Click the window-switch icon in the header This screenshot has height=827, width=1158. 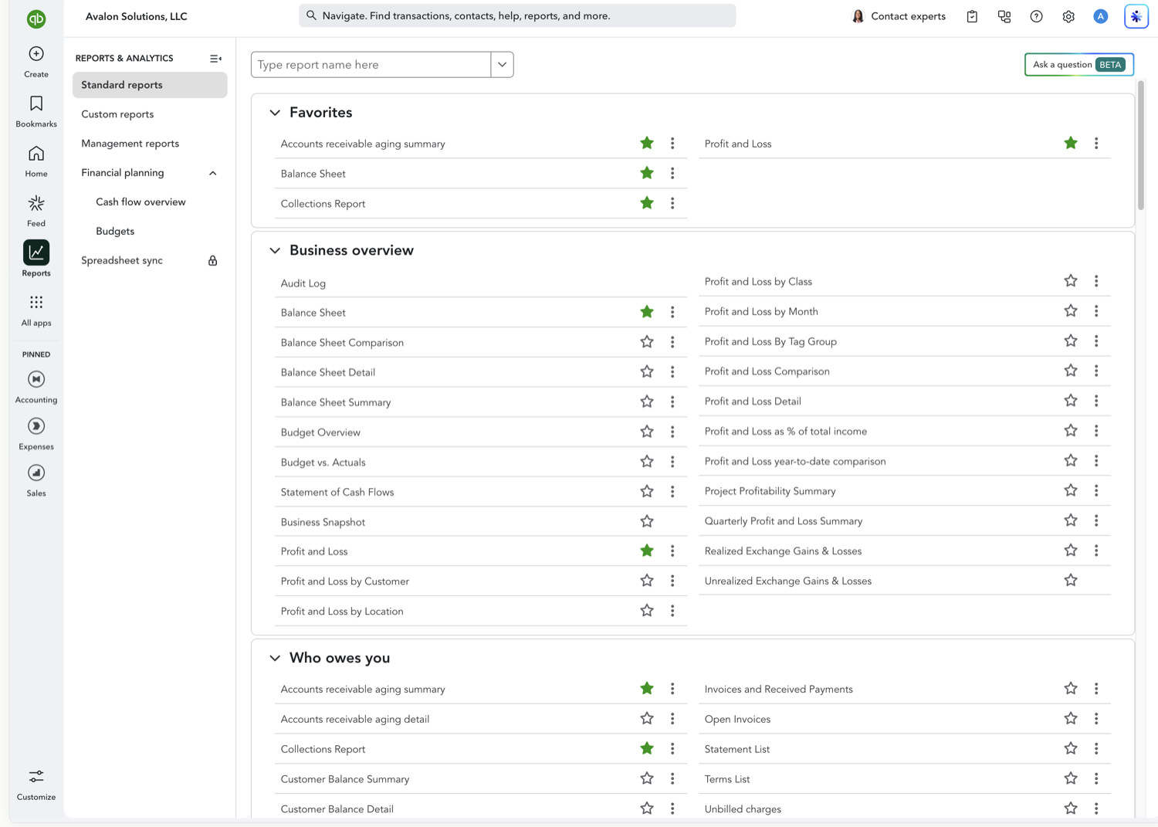[x=1004, y=16]
